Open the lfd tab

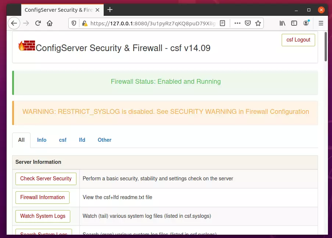pos(82,140)
